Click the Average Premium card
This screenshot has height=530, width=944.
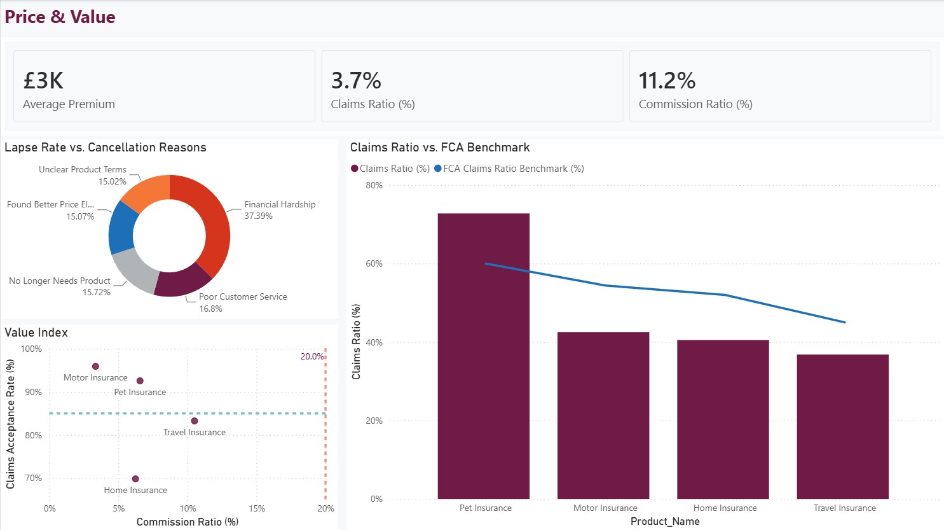[164, 87]
